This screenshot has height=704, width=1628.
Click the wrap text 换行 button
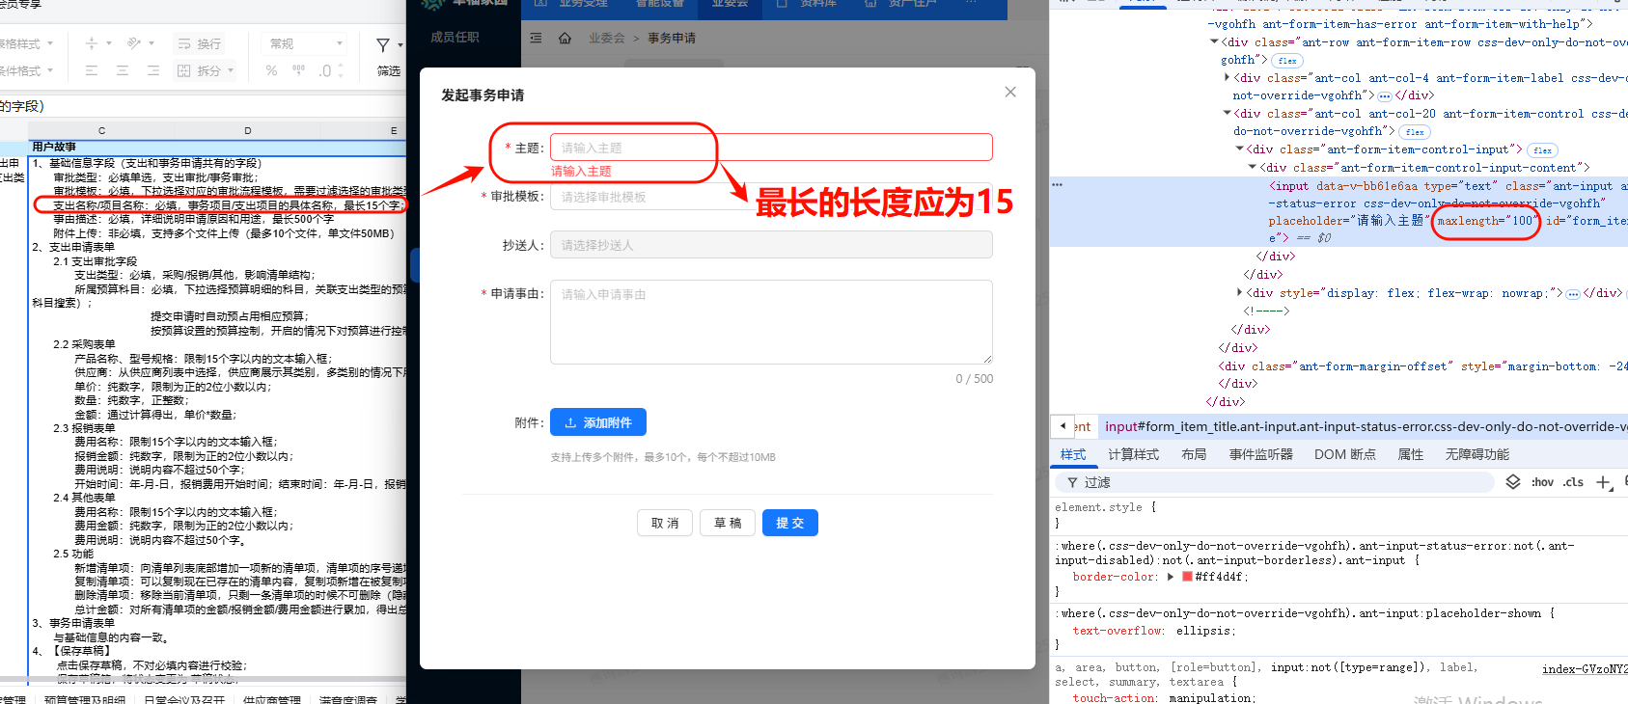200,44
